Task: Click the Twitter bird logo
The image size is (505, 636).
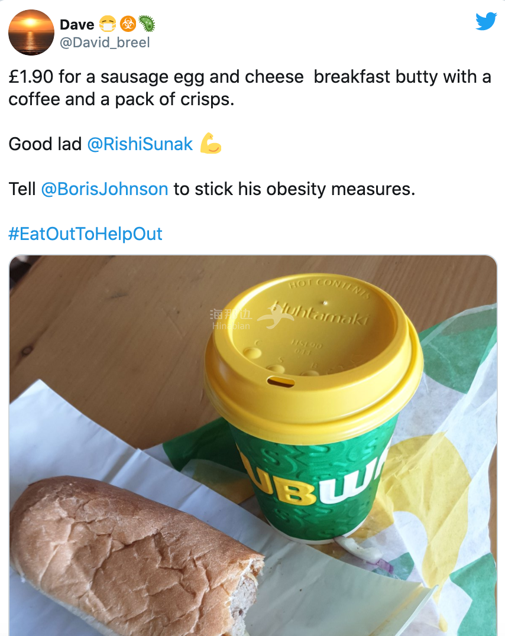Action: pyautogui.click(x=486, y=21)
